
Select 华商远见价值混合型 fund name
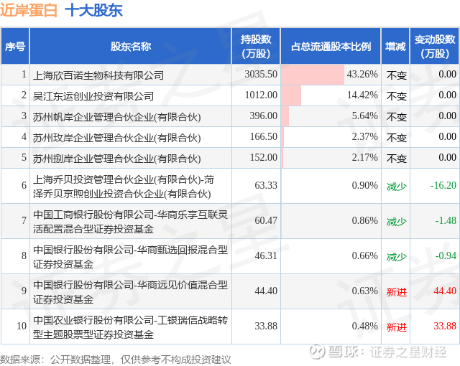tap(130, 291)
